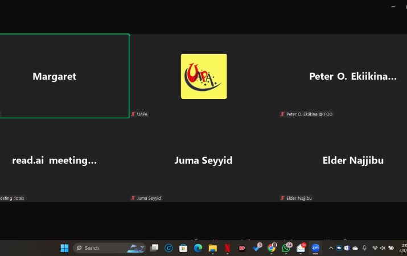Image resolution: width=407 pixels, height=256 pixels.
Task: Click the microphone tray icon
Action: (x=364, y=248)
